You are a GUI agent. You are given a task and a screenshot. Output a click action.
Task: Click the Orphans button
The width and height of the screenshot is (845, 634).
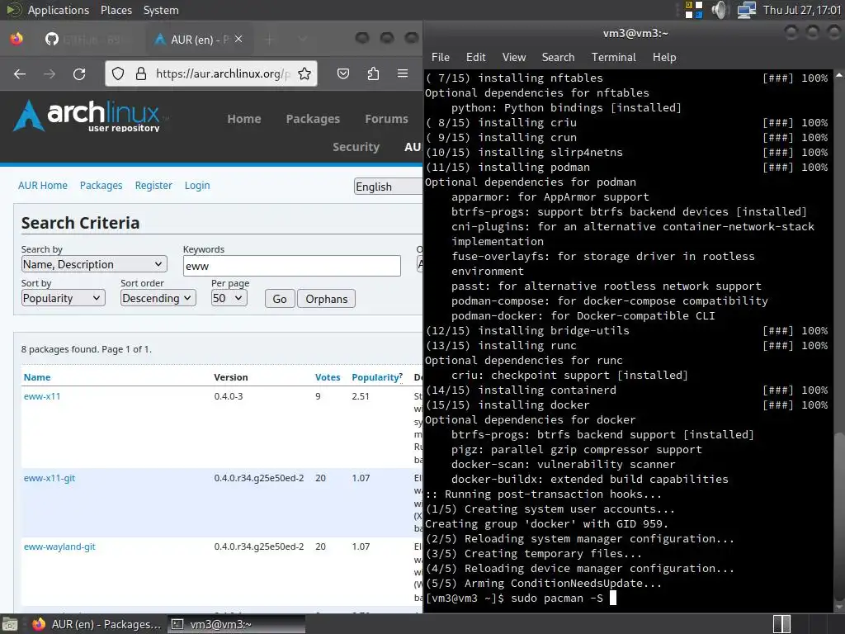[x=327, y=299]
